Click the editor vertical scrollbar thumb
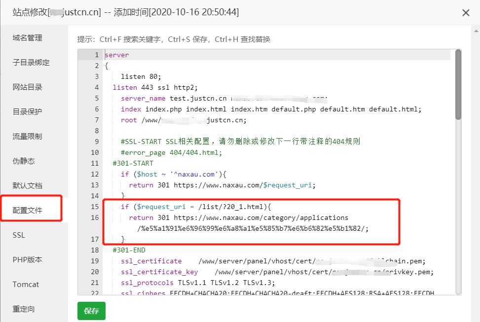This screenshot has height=322, width=480. pos(458,84)
